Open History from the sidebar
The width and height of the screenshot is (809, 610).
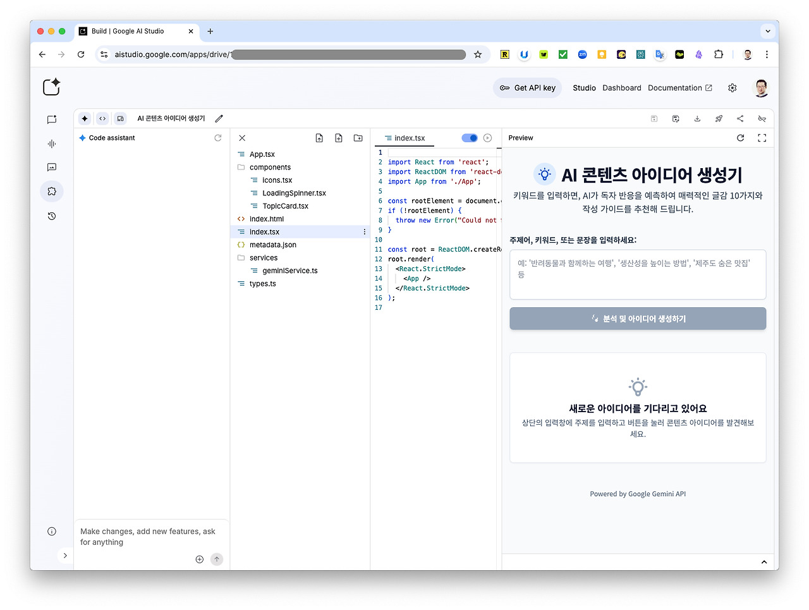click(52, 216)
